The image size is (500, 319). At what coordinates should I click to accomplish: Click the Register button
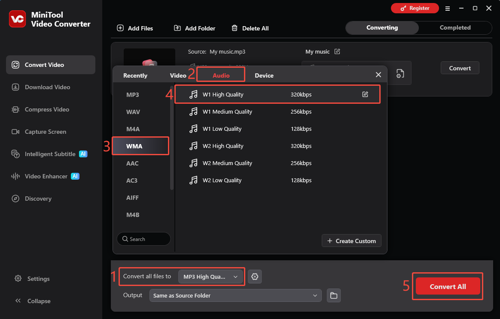click(x=415, y=8)
